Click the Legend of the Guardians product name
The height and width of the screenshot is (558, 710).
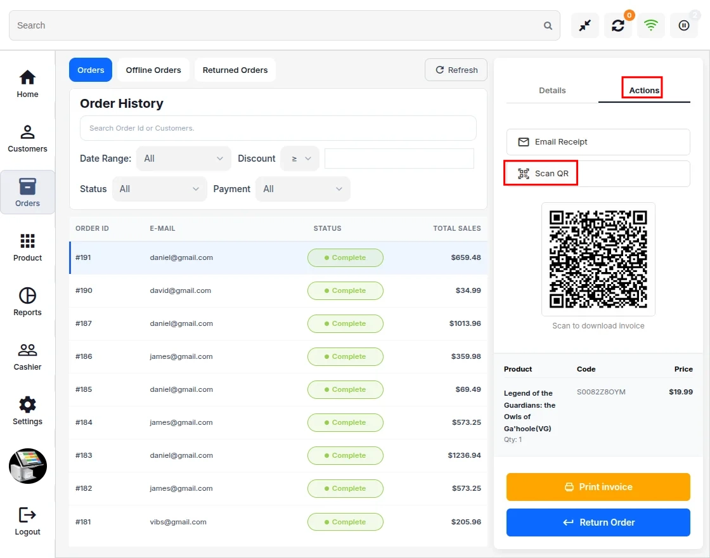click(x=529, y=411)
